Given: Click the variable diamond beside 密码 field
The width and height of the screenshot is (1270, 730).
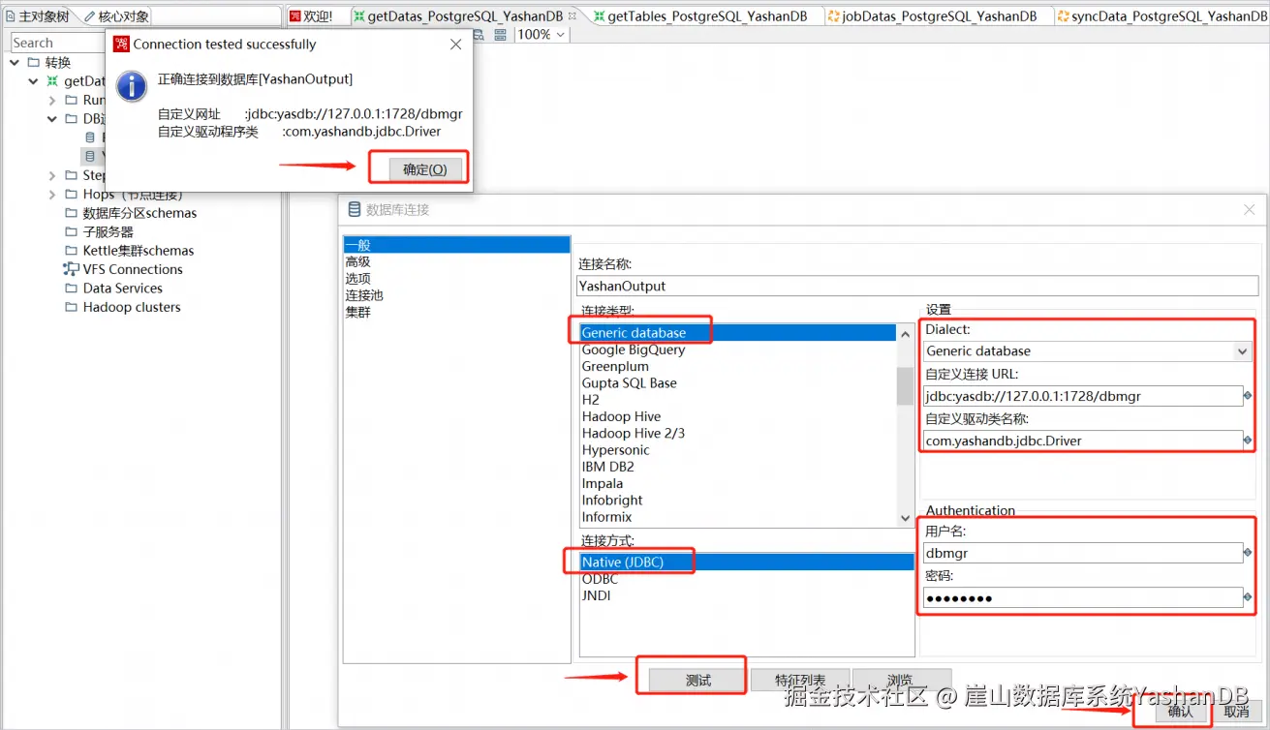Looking at the screenshot, I should point(1248,598).
